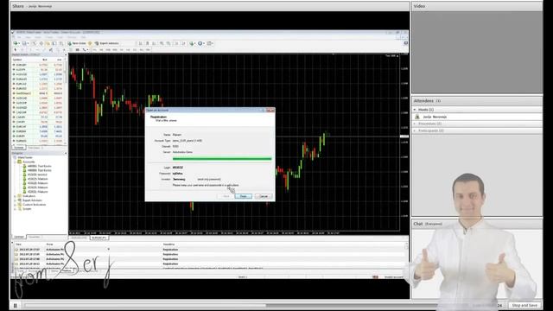Close the Open an Account dialog
Viewport: 553px width, 311px height.
tap(270, 110)
